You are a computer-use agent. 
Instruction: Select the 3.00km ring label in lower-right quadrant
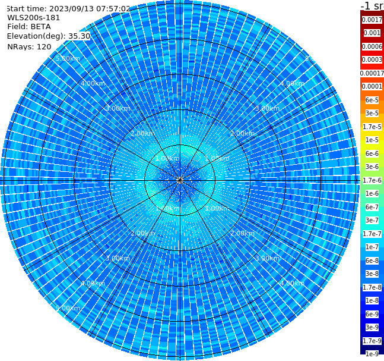click(267, 258)
